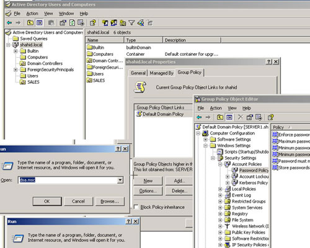The image size is (310, 248).
Task: Collapse shahid.local domain node
Action: [8, 45]
